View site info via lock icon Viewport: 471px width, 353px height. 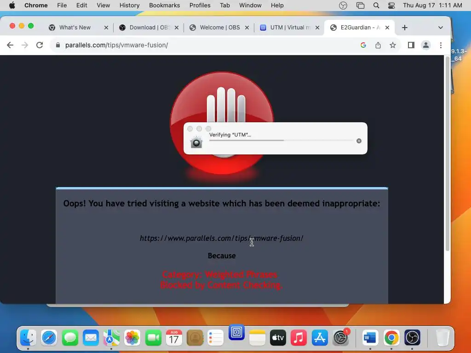[x=58, y=45]
